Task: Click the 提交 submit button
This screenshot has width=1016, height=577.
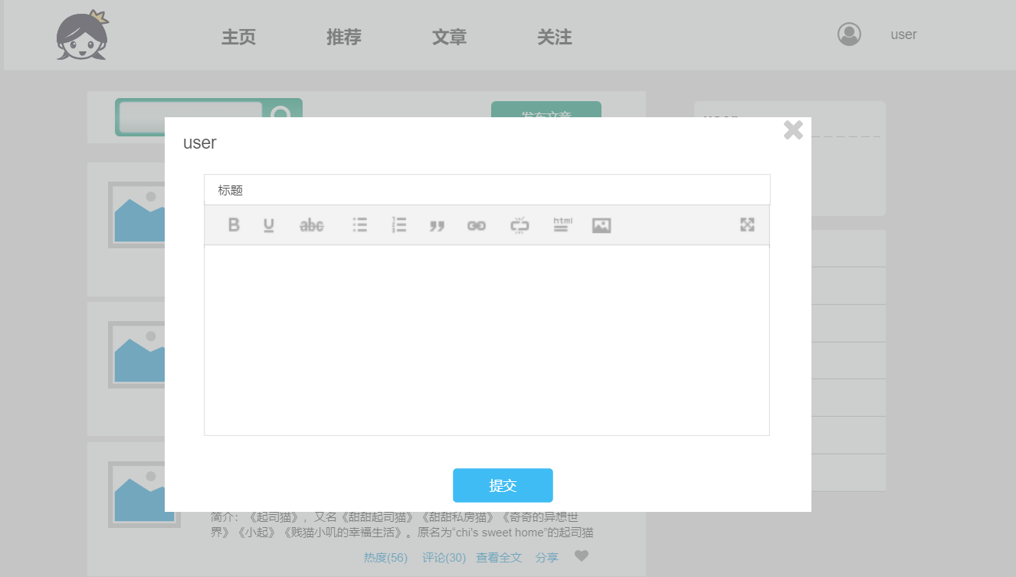Action: pyautogui.click(x=503, y=485)
